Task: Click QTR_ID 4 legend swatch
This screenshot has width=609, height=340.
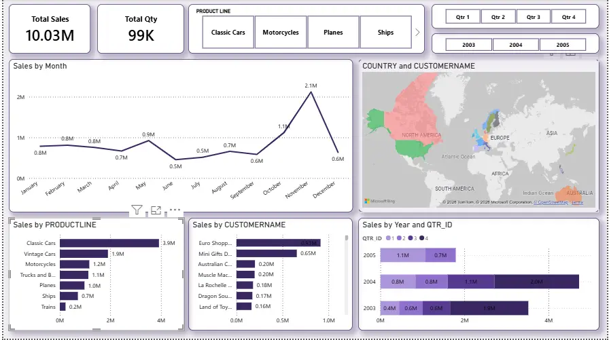Action: point(421,238)
